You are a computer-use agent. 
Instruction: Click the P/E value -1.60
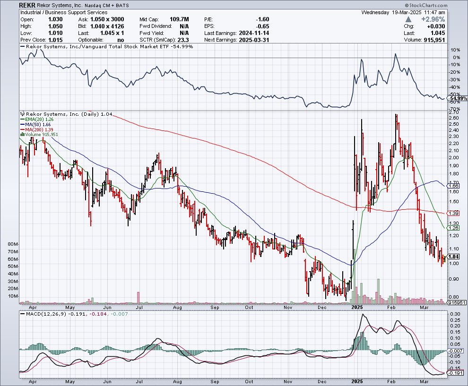click(263, 19)
